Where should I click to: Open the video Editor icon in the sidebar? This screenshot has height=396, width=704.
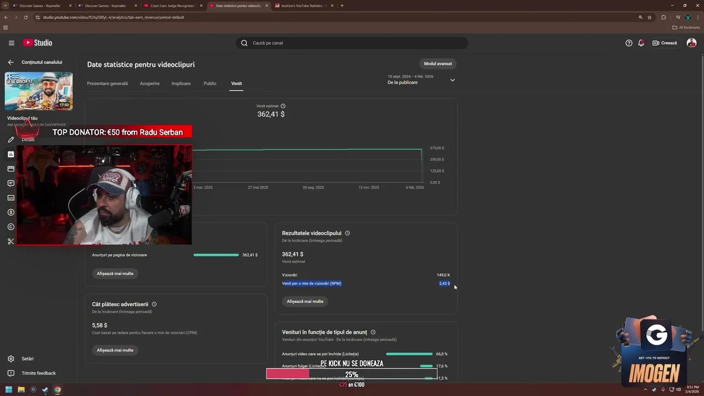pyautogui.click(x=10, y=169)
